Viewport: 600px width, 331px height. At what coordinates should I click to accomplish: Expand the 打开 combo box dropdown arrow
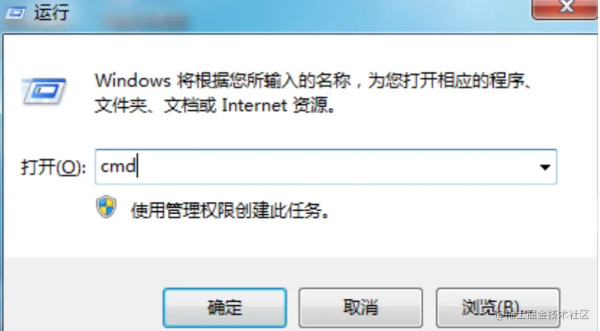pos(544,167)
